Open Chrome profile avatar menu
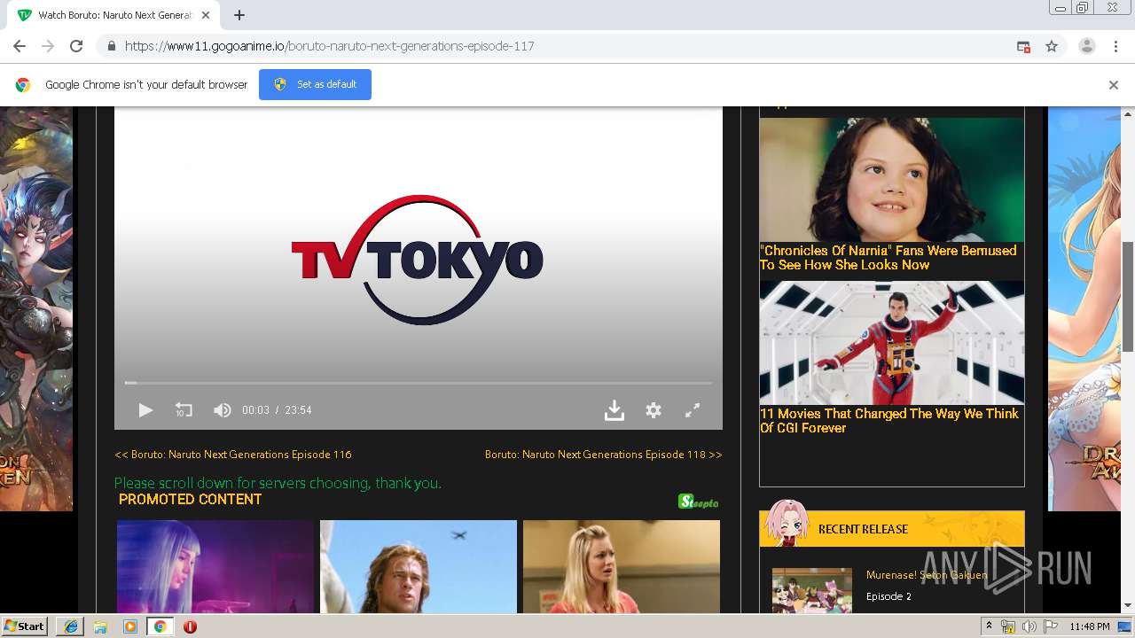This screenshot has height=638, width=1135. point(1086,46)
